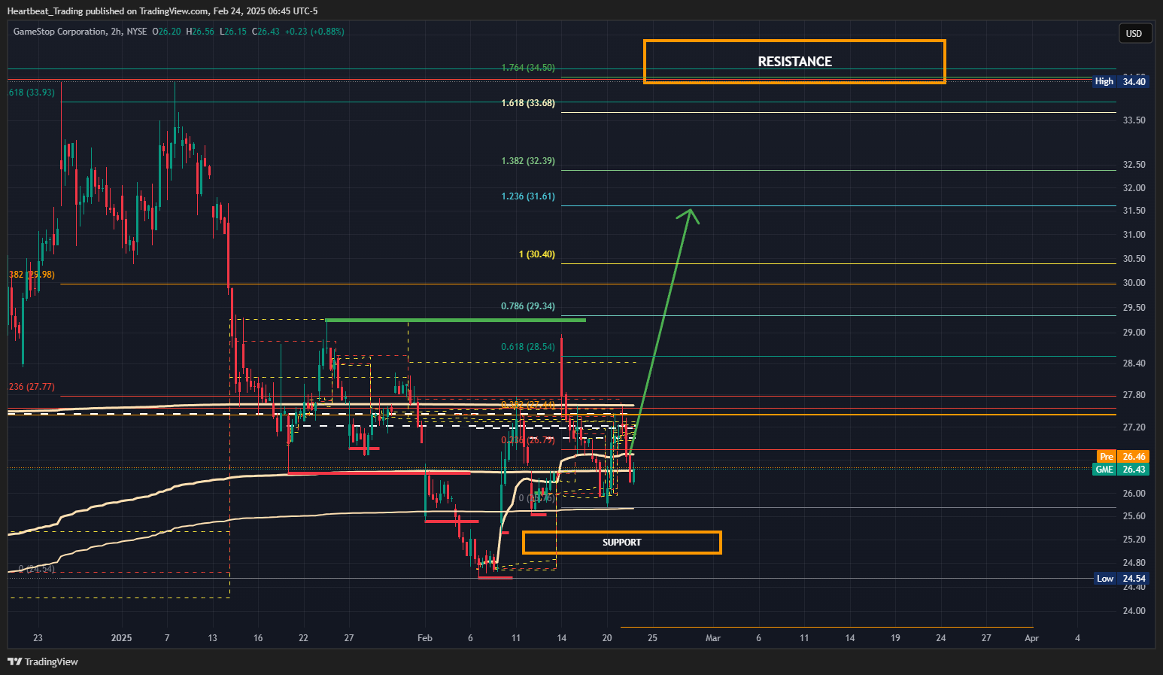Click the 1.764 (34.50) Fibonacci label
This screenshot has height=675, width=1163.
tap(528, 68)
